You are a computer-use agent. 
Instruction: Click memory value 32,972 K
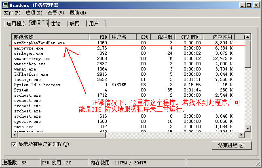tap(223, 58)
